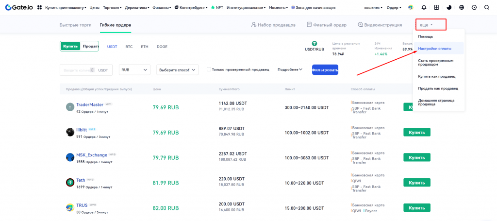
Task: Open the four-square apps grid icon
Action: click(39, 8)
